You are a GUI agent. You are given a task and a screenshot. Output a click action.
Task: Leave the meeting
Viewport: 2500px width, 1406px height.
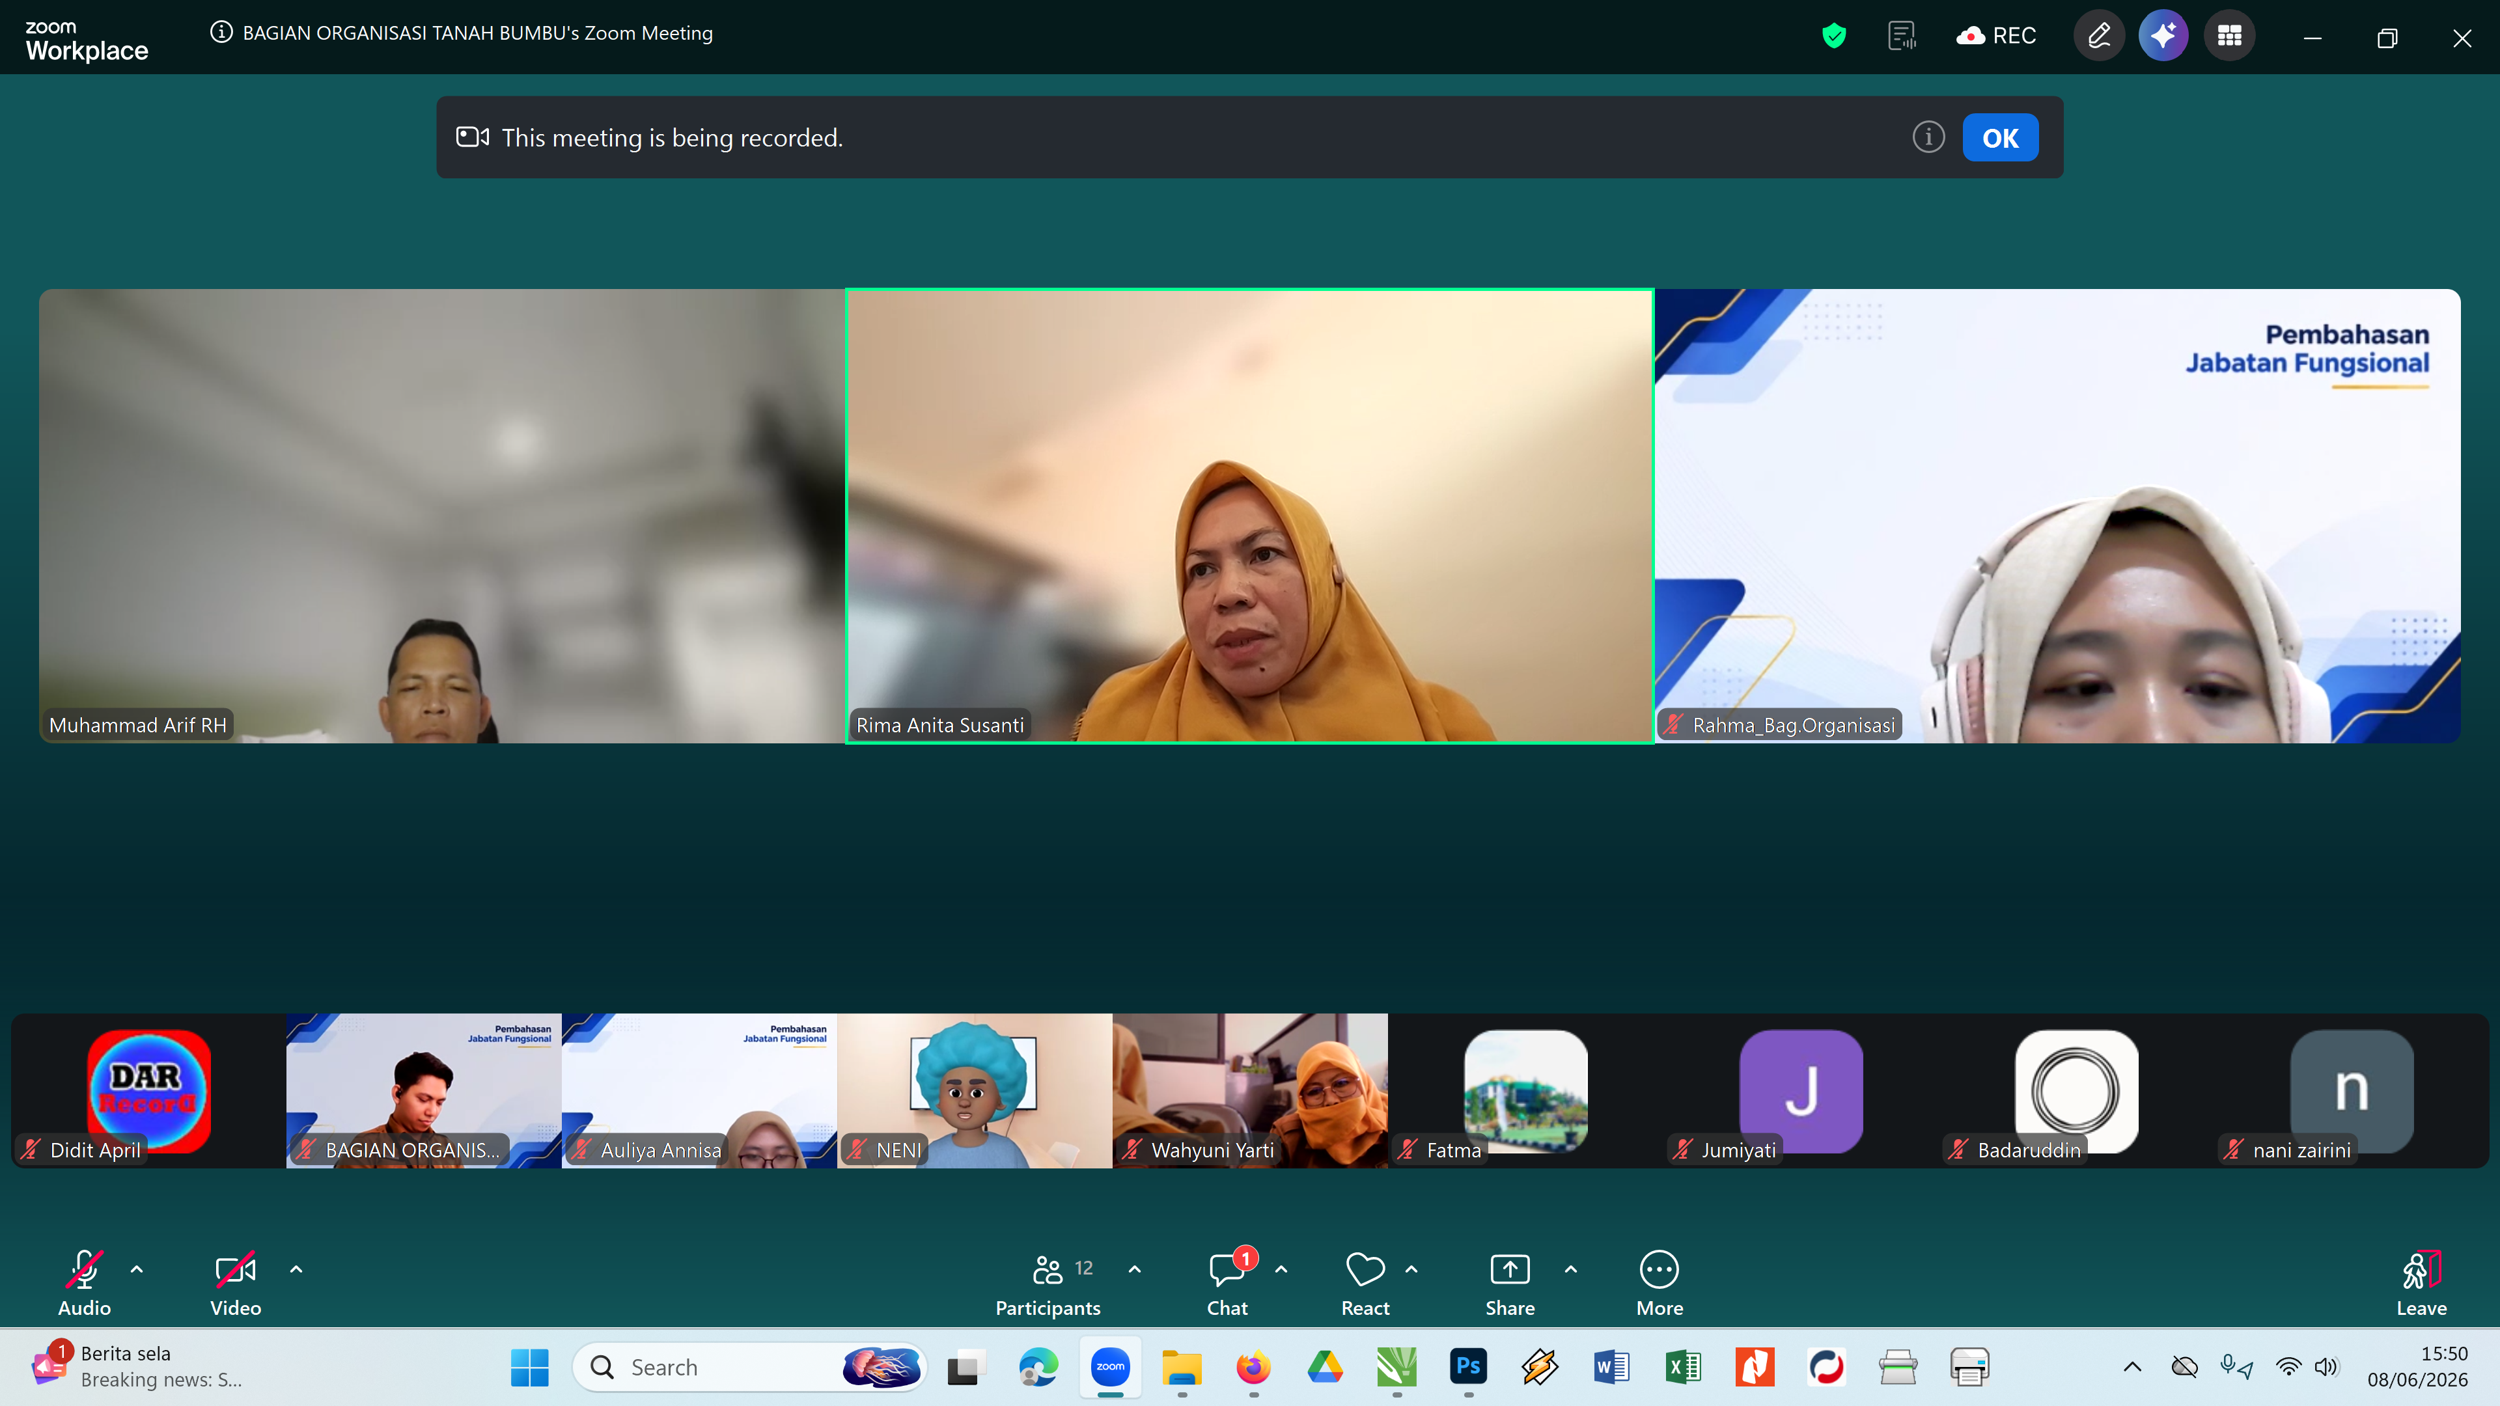pos(2421,1282)
